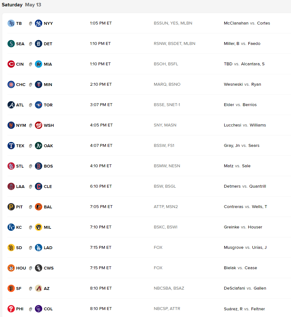Click the Toronto Blue Jays logo
291x317 pixels.
(39, 105)
